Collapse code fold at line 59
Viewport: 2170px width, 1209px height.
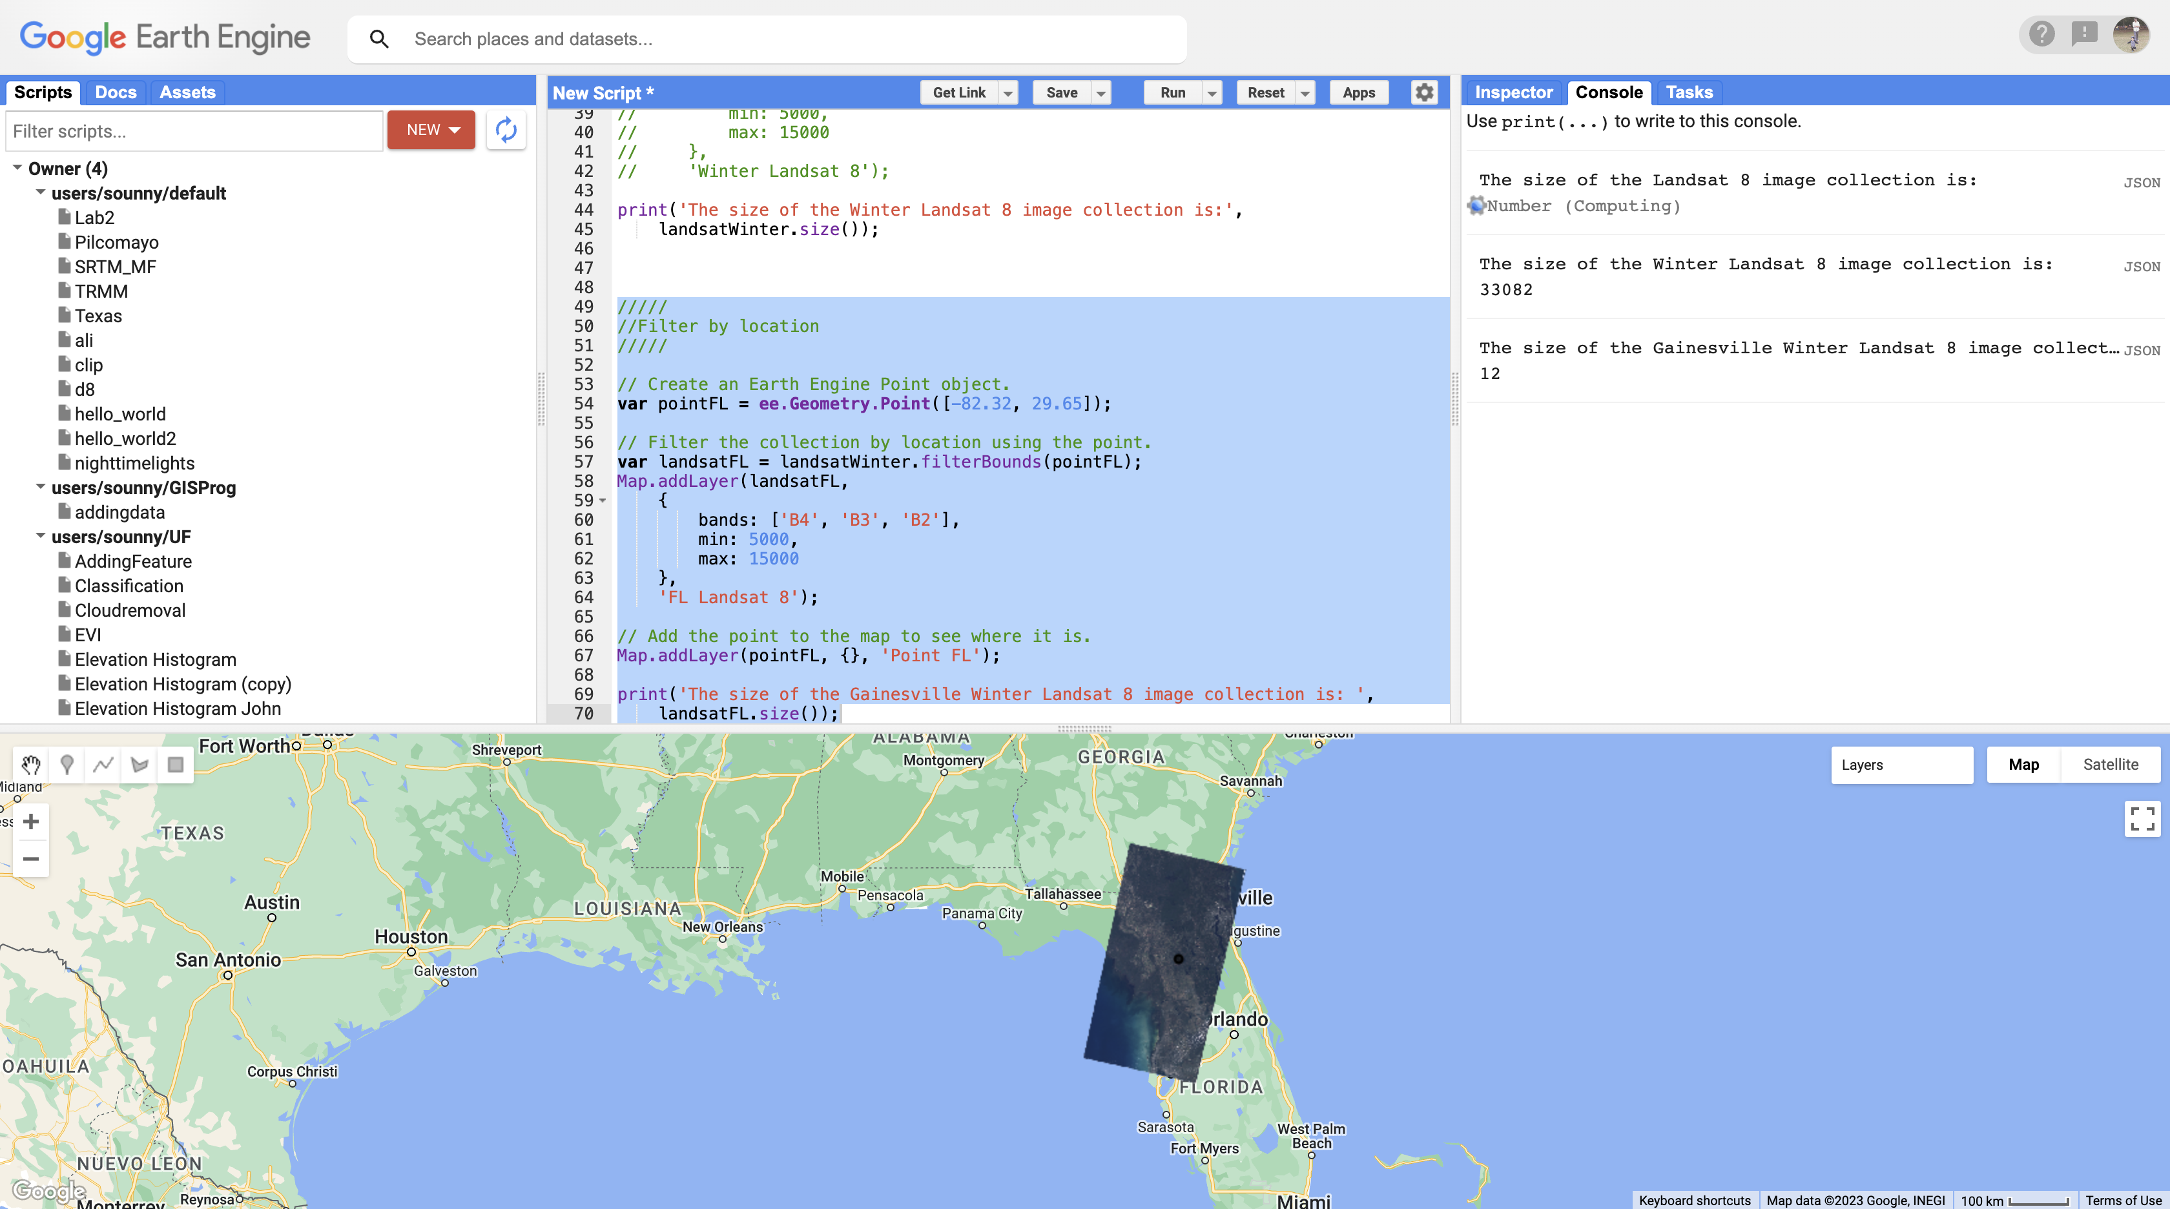click(603, 501)
